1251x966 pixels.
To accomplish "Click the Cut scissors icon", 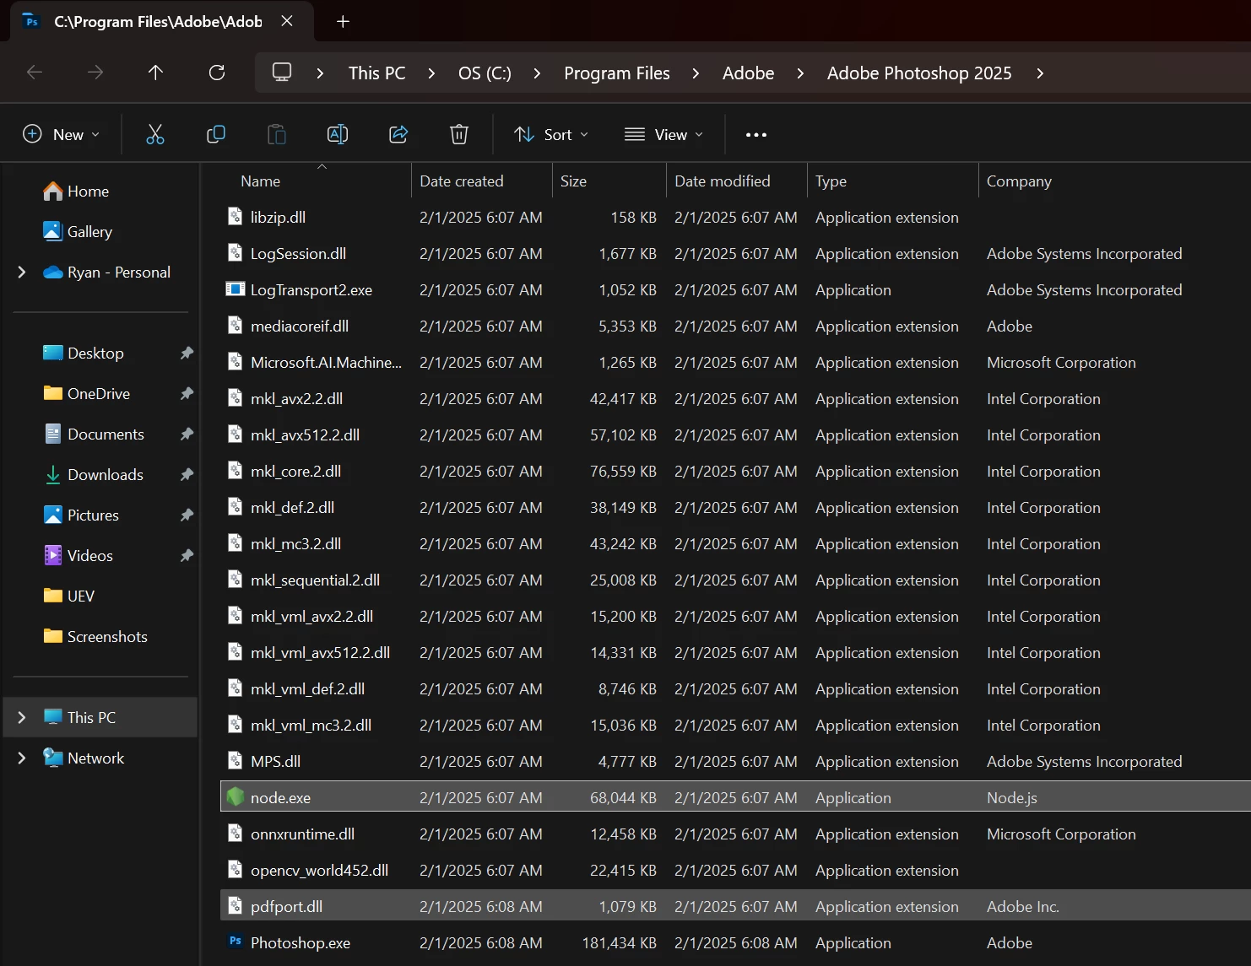I will (155, 134).
